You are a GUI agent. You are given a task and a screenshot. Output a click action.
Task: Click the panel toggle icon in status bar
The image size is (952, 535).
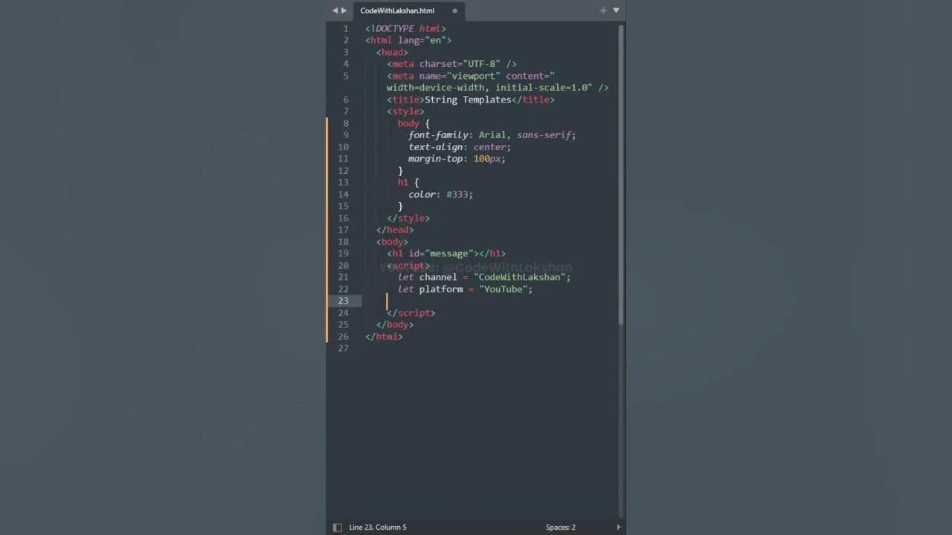tap(338, 527)
